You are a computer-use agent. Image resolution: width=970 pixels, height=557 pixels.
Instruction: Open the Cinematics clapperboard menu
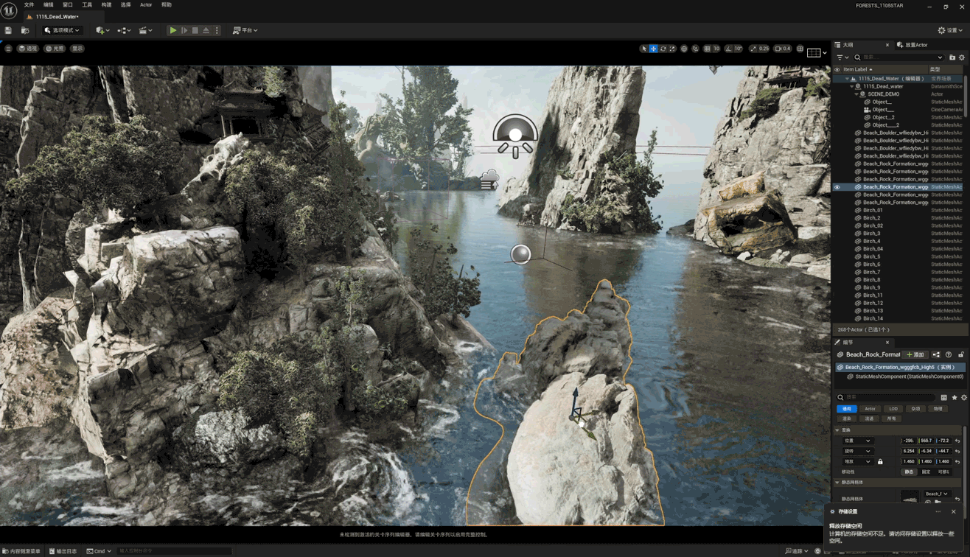pos(145,30)
